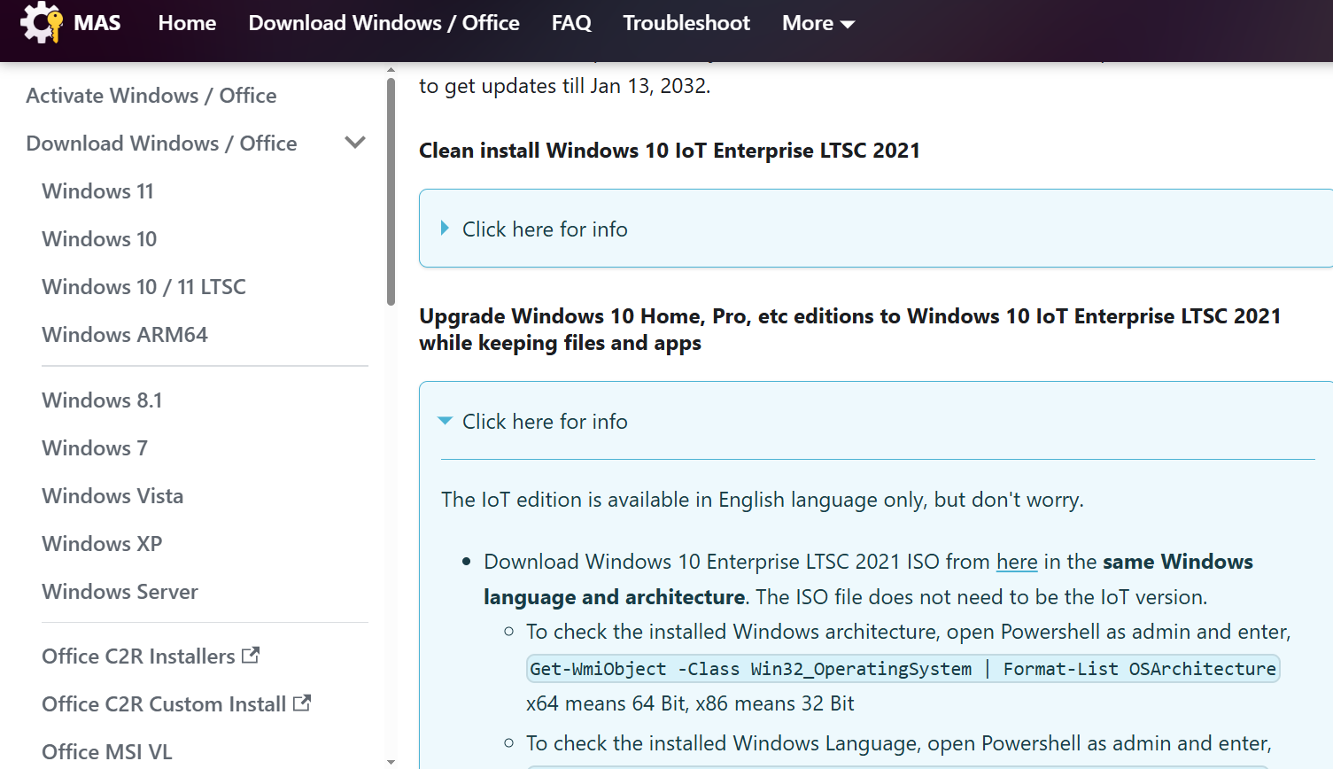Open the Troubleshoot page
Image resolution: width=1333 pixels, height=769 pixels.
(686, 23)
